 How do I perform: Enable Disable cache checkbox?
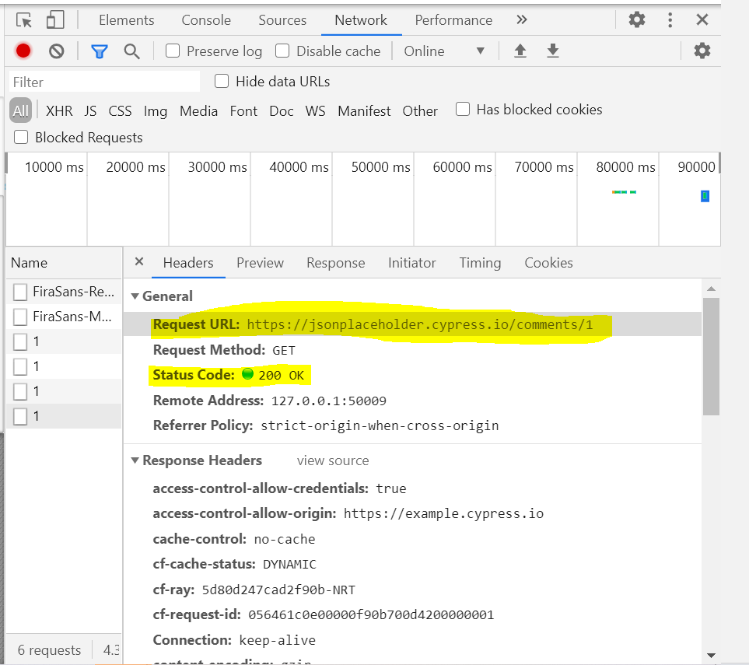[282, 51]
